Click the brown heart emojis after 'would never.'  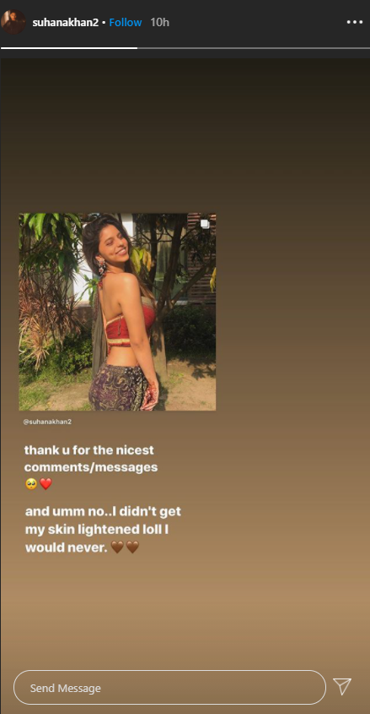(x=125, y=547)
